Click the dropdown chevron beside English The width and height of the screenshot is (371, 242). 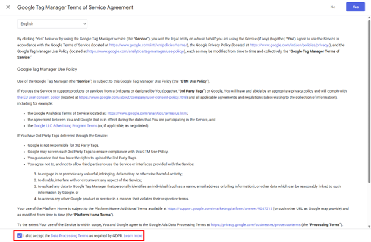pyautogui.click(x=84, y=24)
